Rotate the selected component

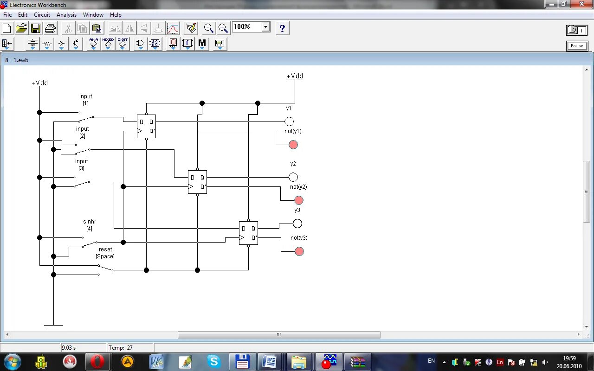coord(115,28)
